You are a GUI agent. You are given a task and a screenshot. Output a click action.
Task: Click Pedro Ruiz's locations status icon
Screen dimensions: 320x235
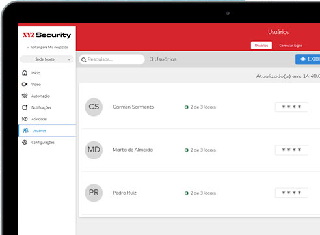[186, 193]
